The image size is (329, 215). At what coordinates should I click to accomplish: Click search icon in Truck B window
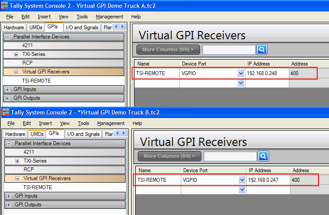(263, 156)
